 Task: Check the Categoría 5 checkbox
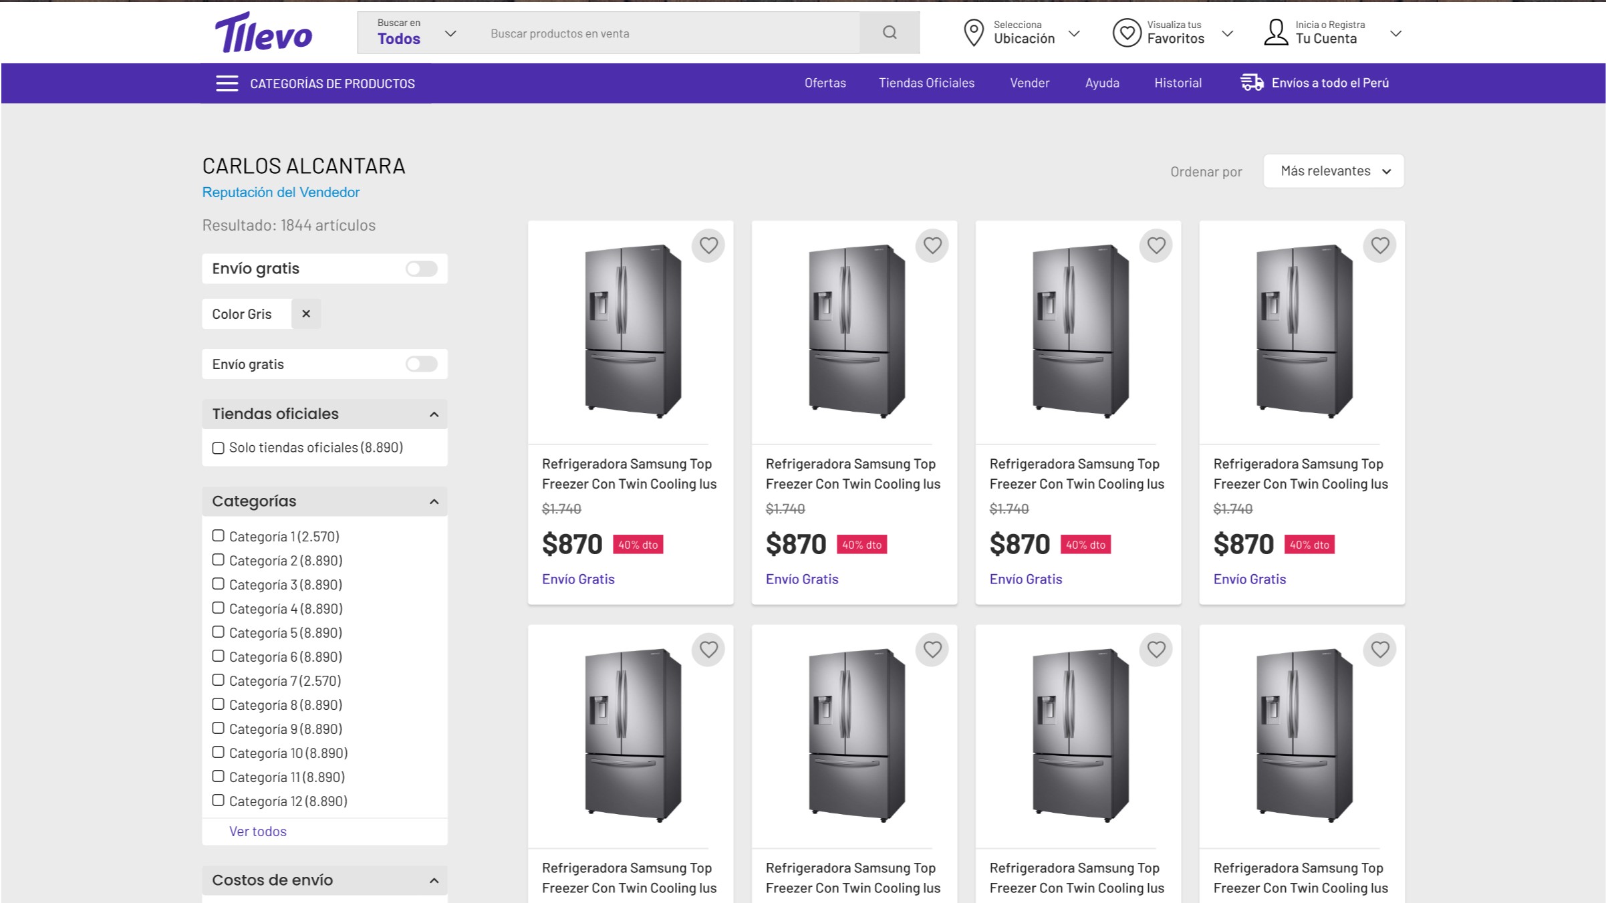click(x=218, y=632)
